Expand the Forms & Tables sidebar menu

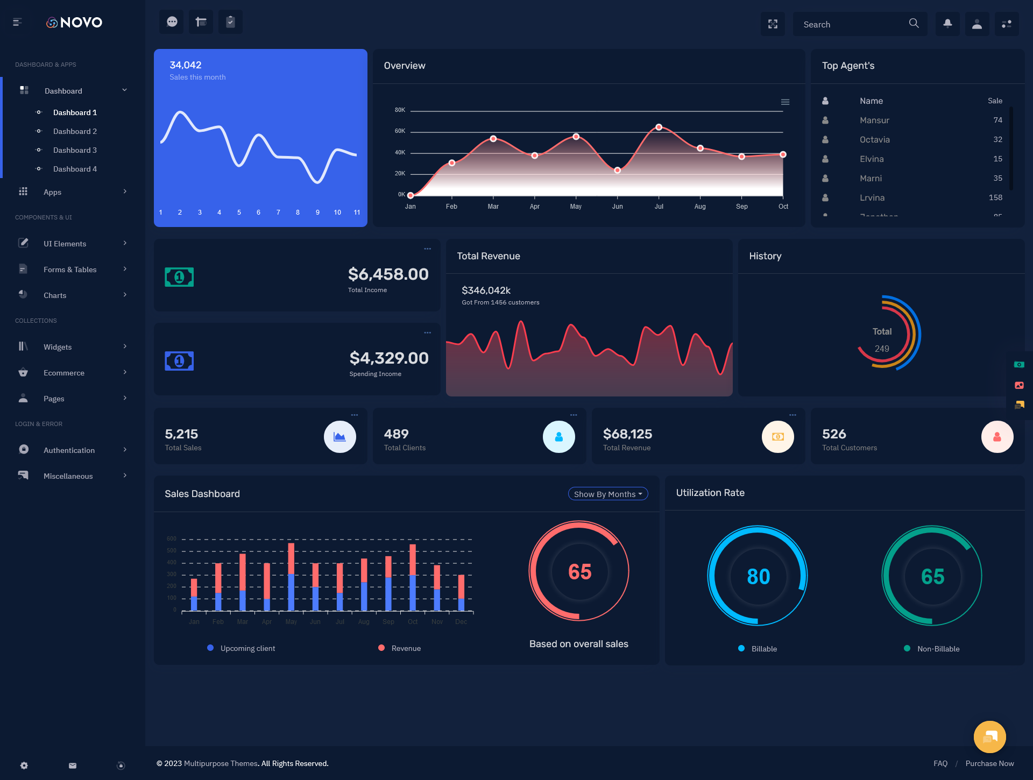click(x=73, y=270)
